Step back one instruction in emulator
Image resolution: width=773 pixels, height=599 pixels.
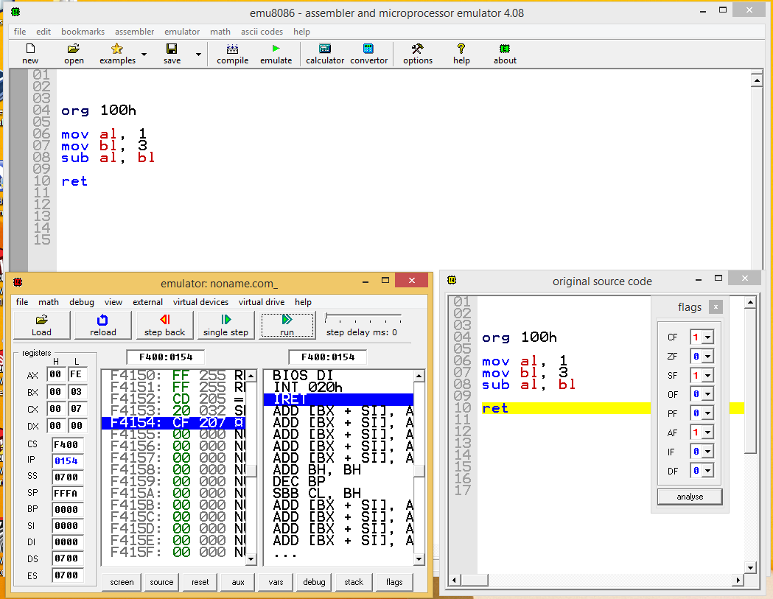click(x=164, y=325)
